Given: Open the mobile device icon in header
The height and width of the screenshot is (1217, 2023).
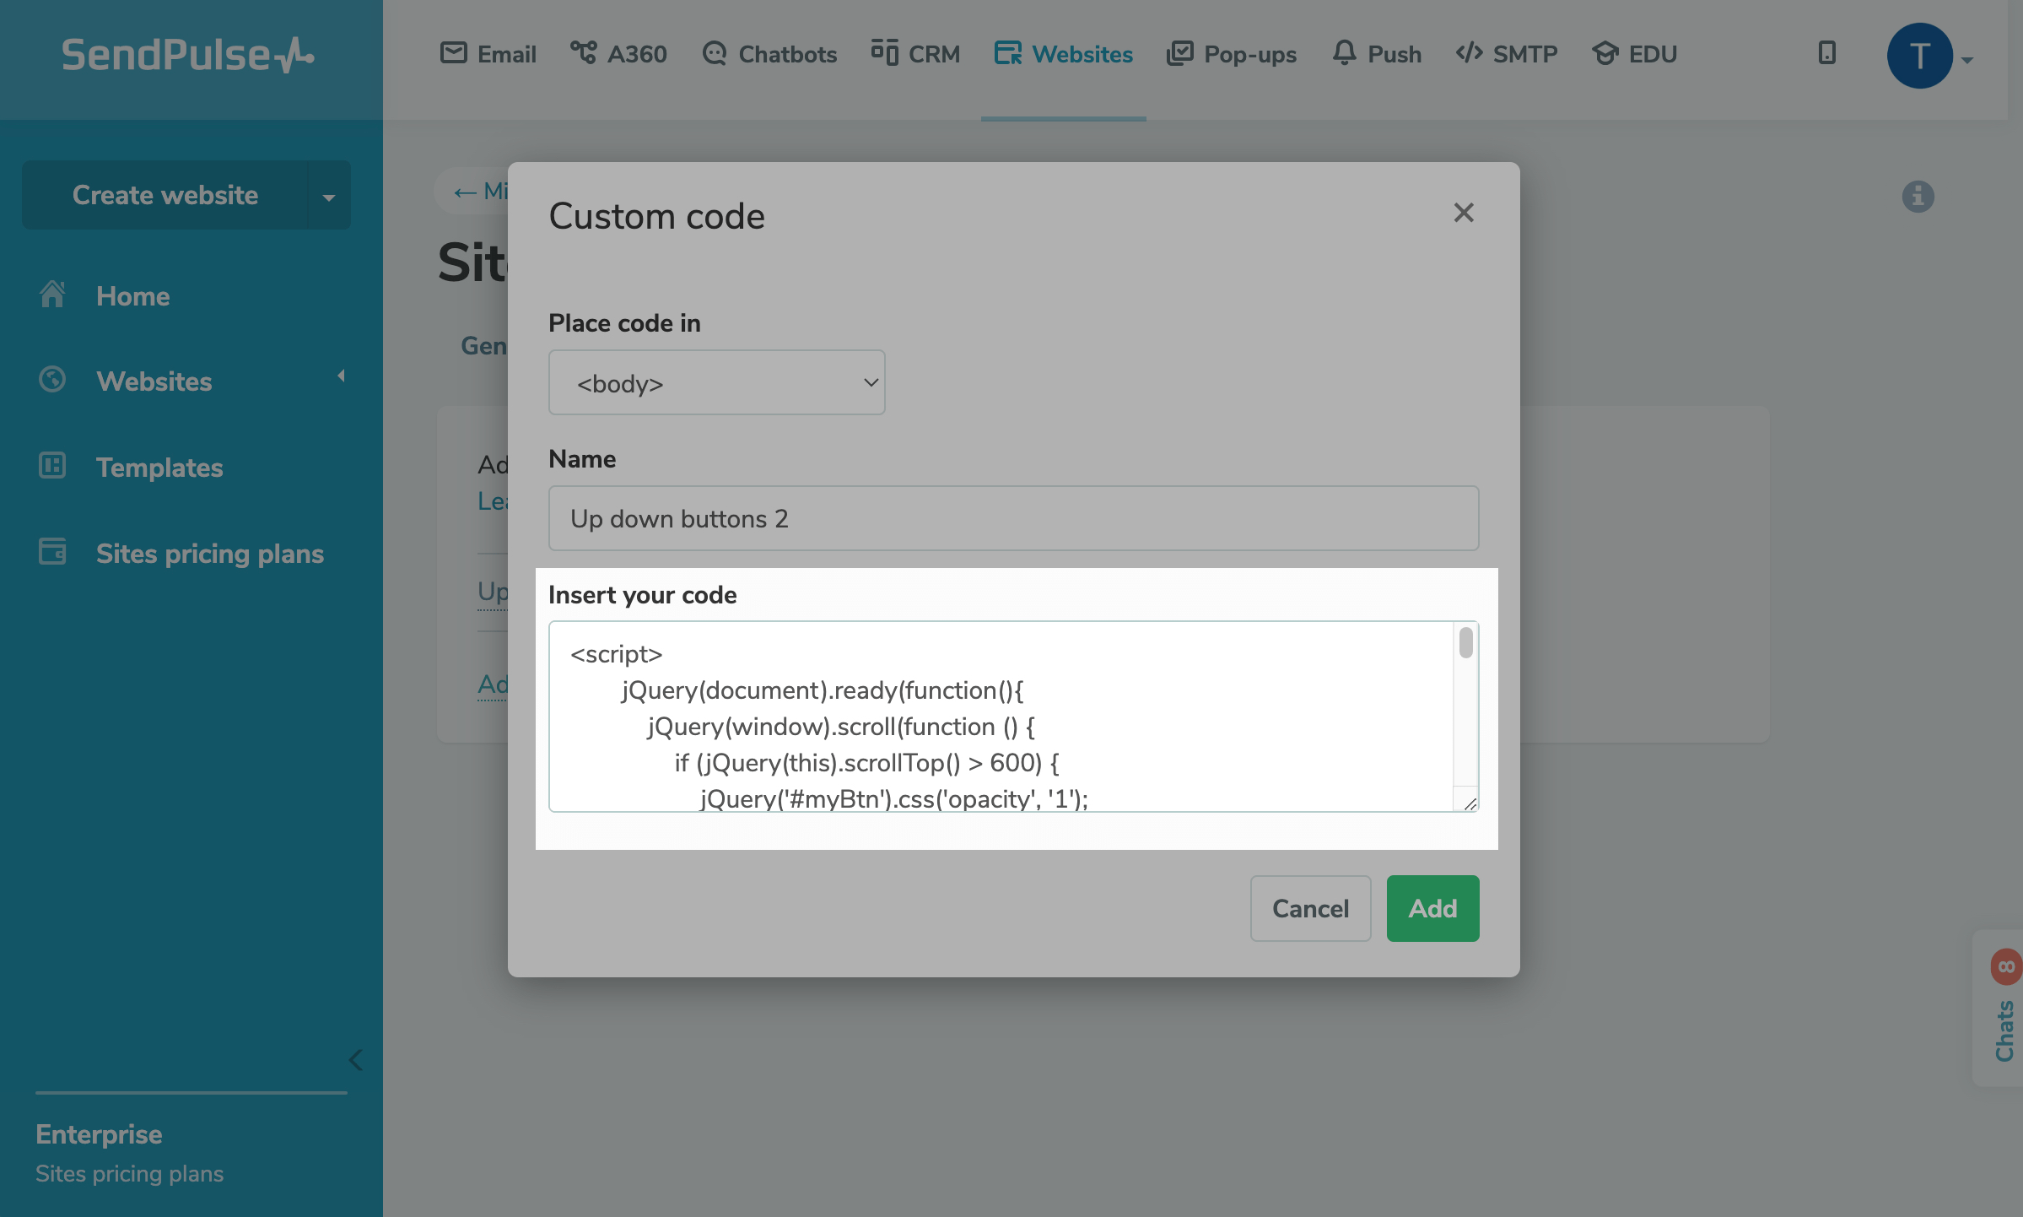Looking at the screenshot, I should point(1826,53).
